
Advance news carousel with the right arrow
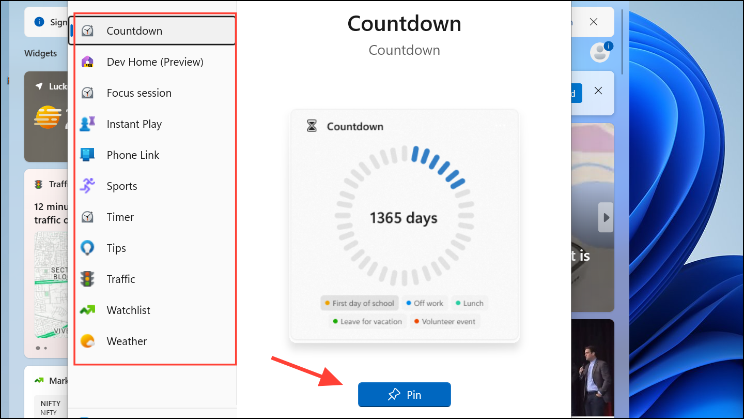(x=606, y=217)
